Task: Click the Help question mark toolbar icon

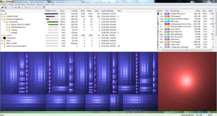Action: pyautogui.click(x=44, y=7)
